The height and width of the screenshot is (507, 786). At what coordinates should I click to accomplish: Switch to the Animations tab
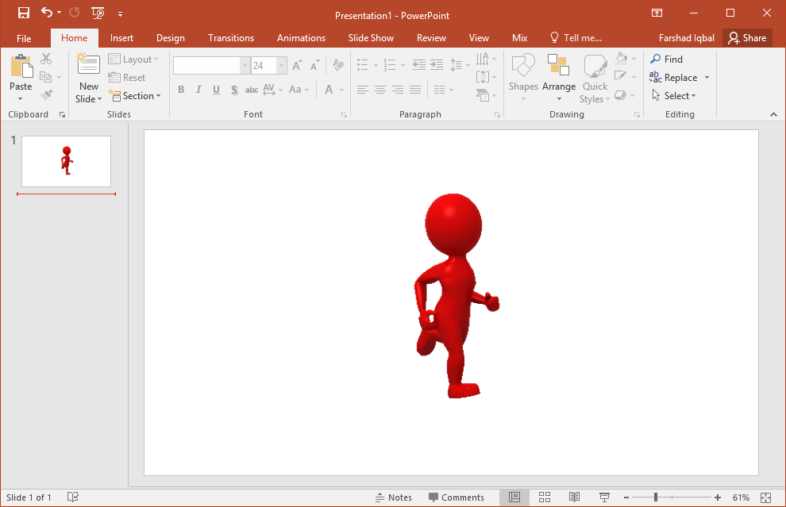pyautogui.click(x=301, y=38)
